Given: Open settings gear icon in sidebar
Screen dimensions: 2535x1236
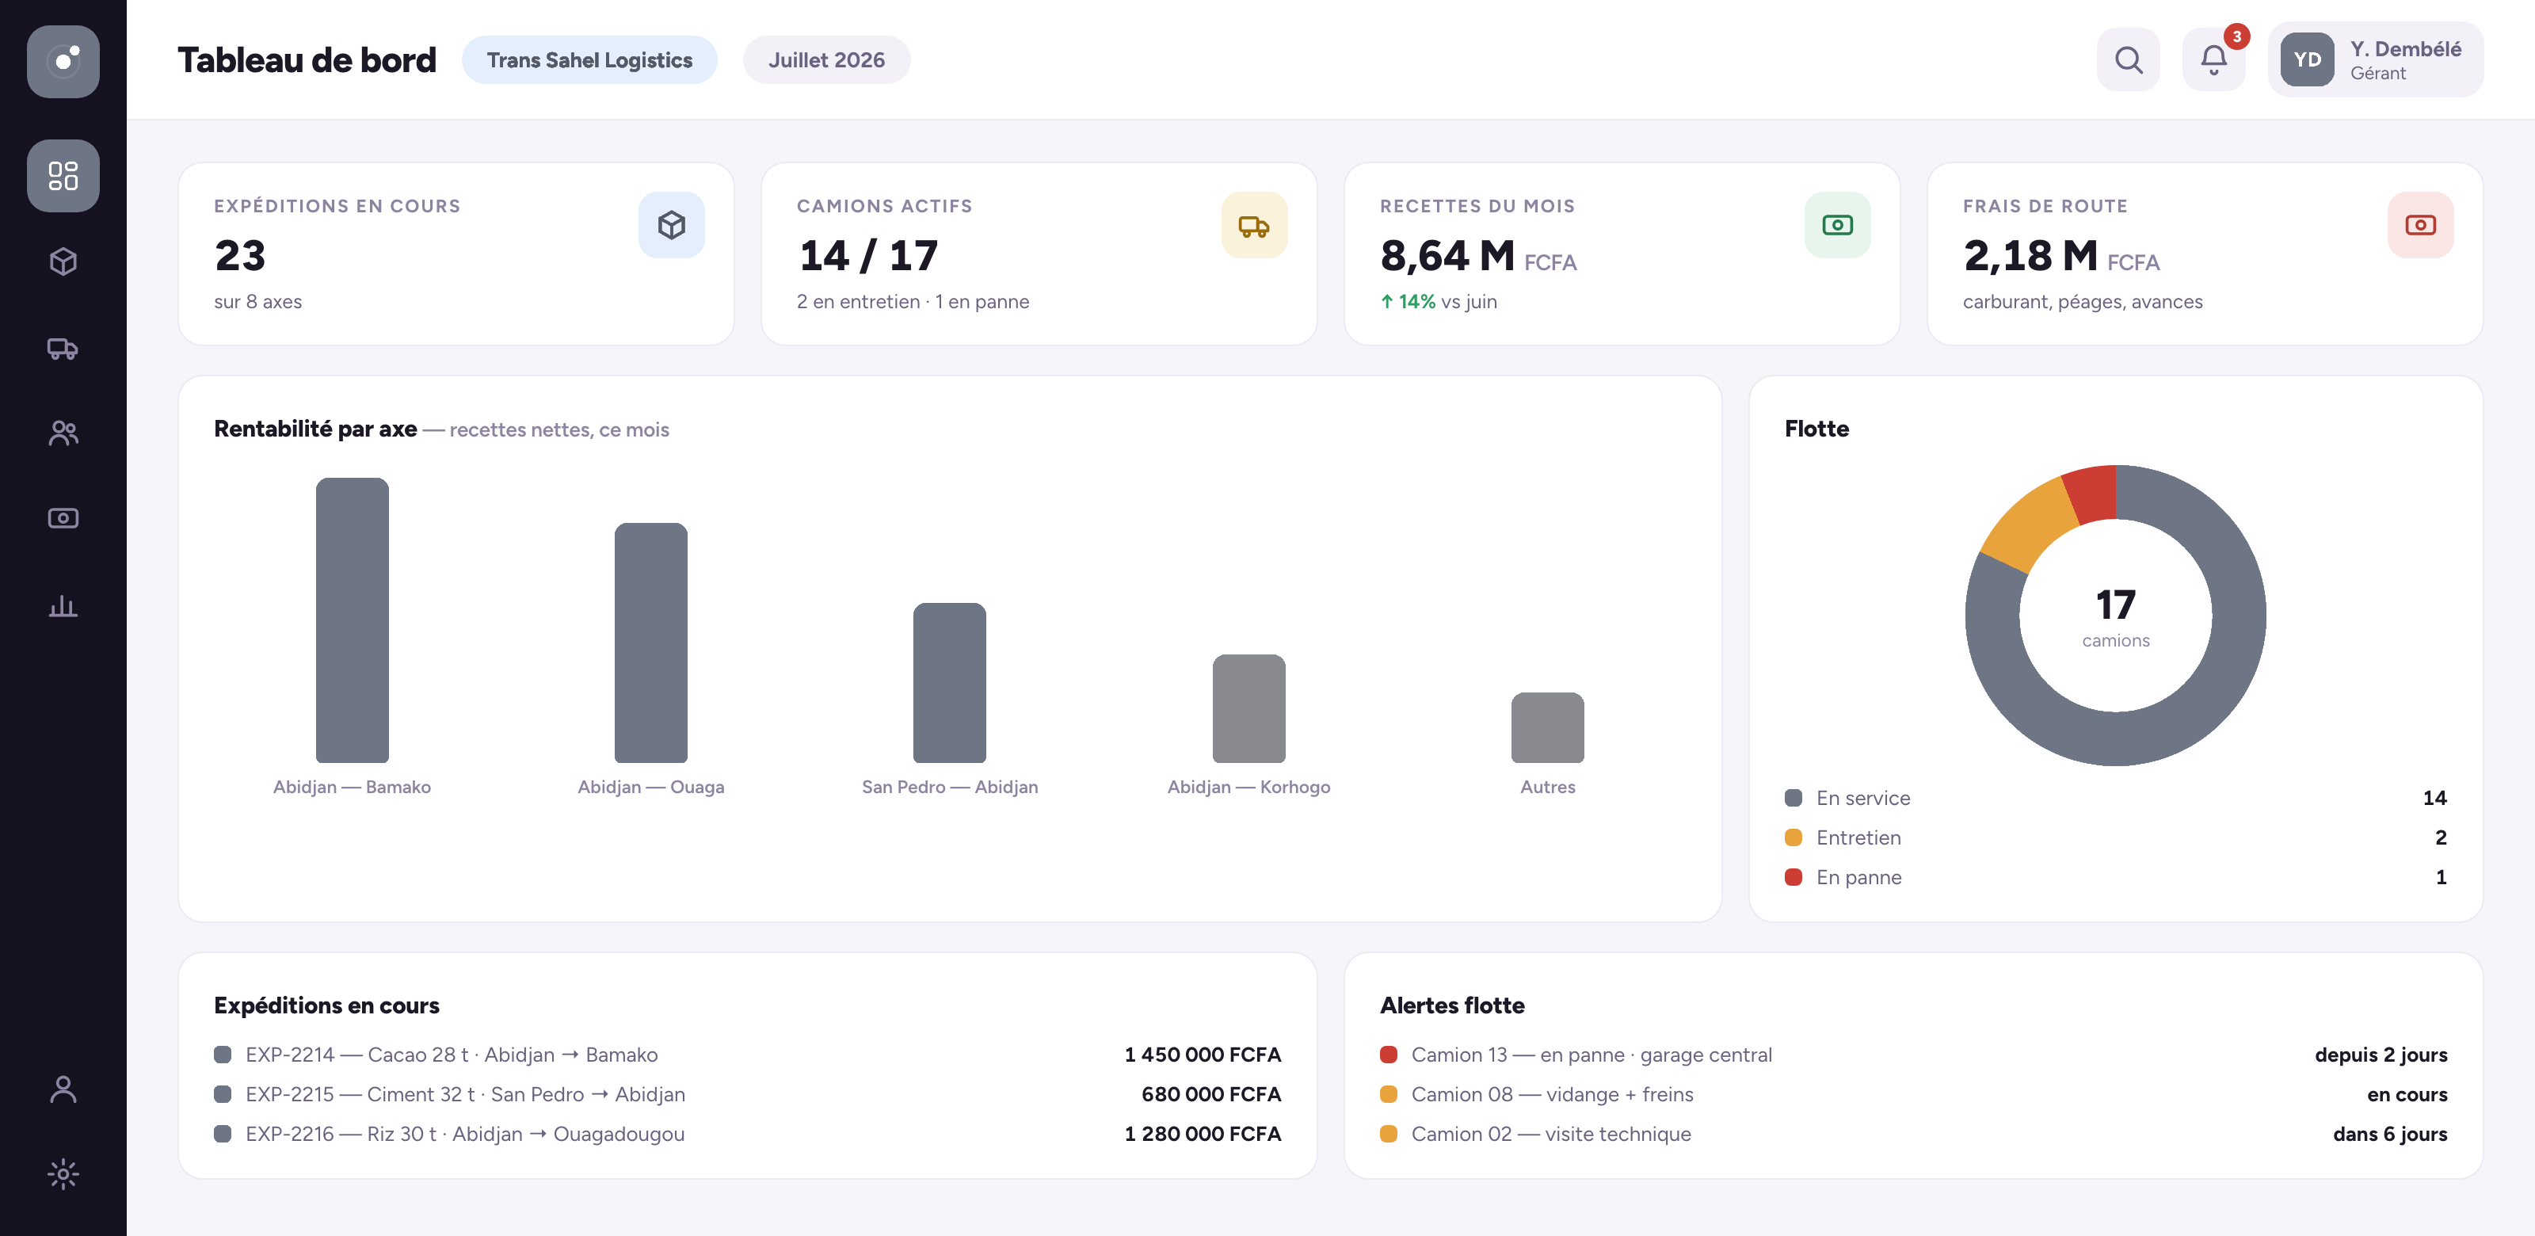Looking at the screenshot, I should point(63,1174).
